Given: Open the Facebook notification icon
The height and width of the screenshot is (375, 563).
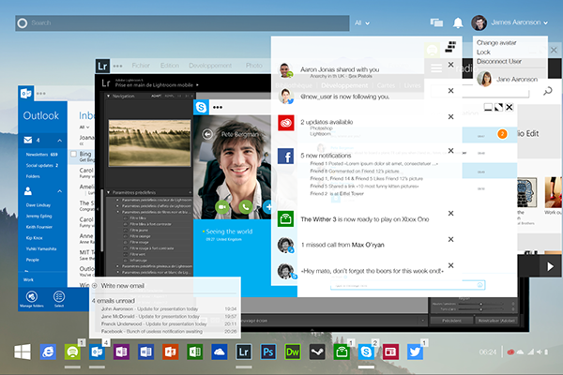Looking at the screenshot, I should click(286, 157).
